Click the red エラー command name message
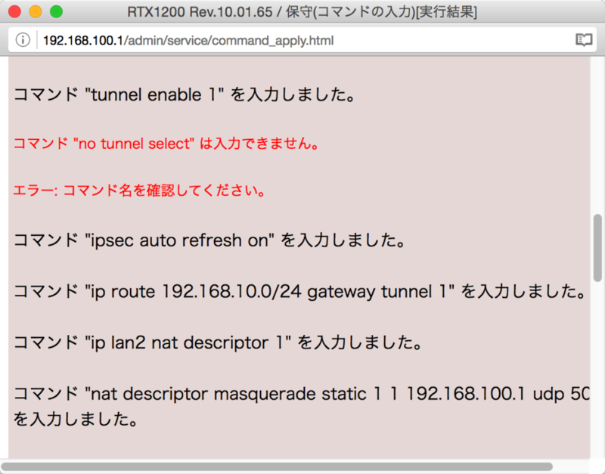 (140, 191)
